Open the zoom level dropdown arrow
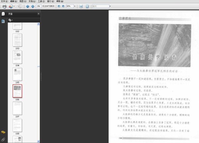 [75, 6]
